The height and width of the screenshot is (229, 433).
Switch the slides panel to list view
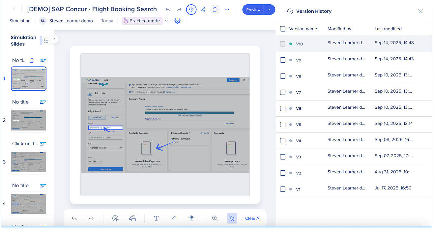coord(46,41)
